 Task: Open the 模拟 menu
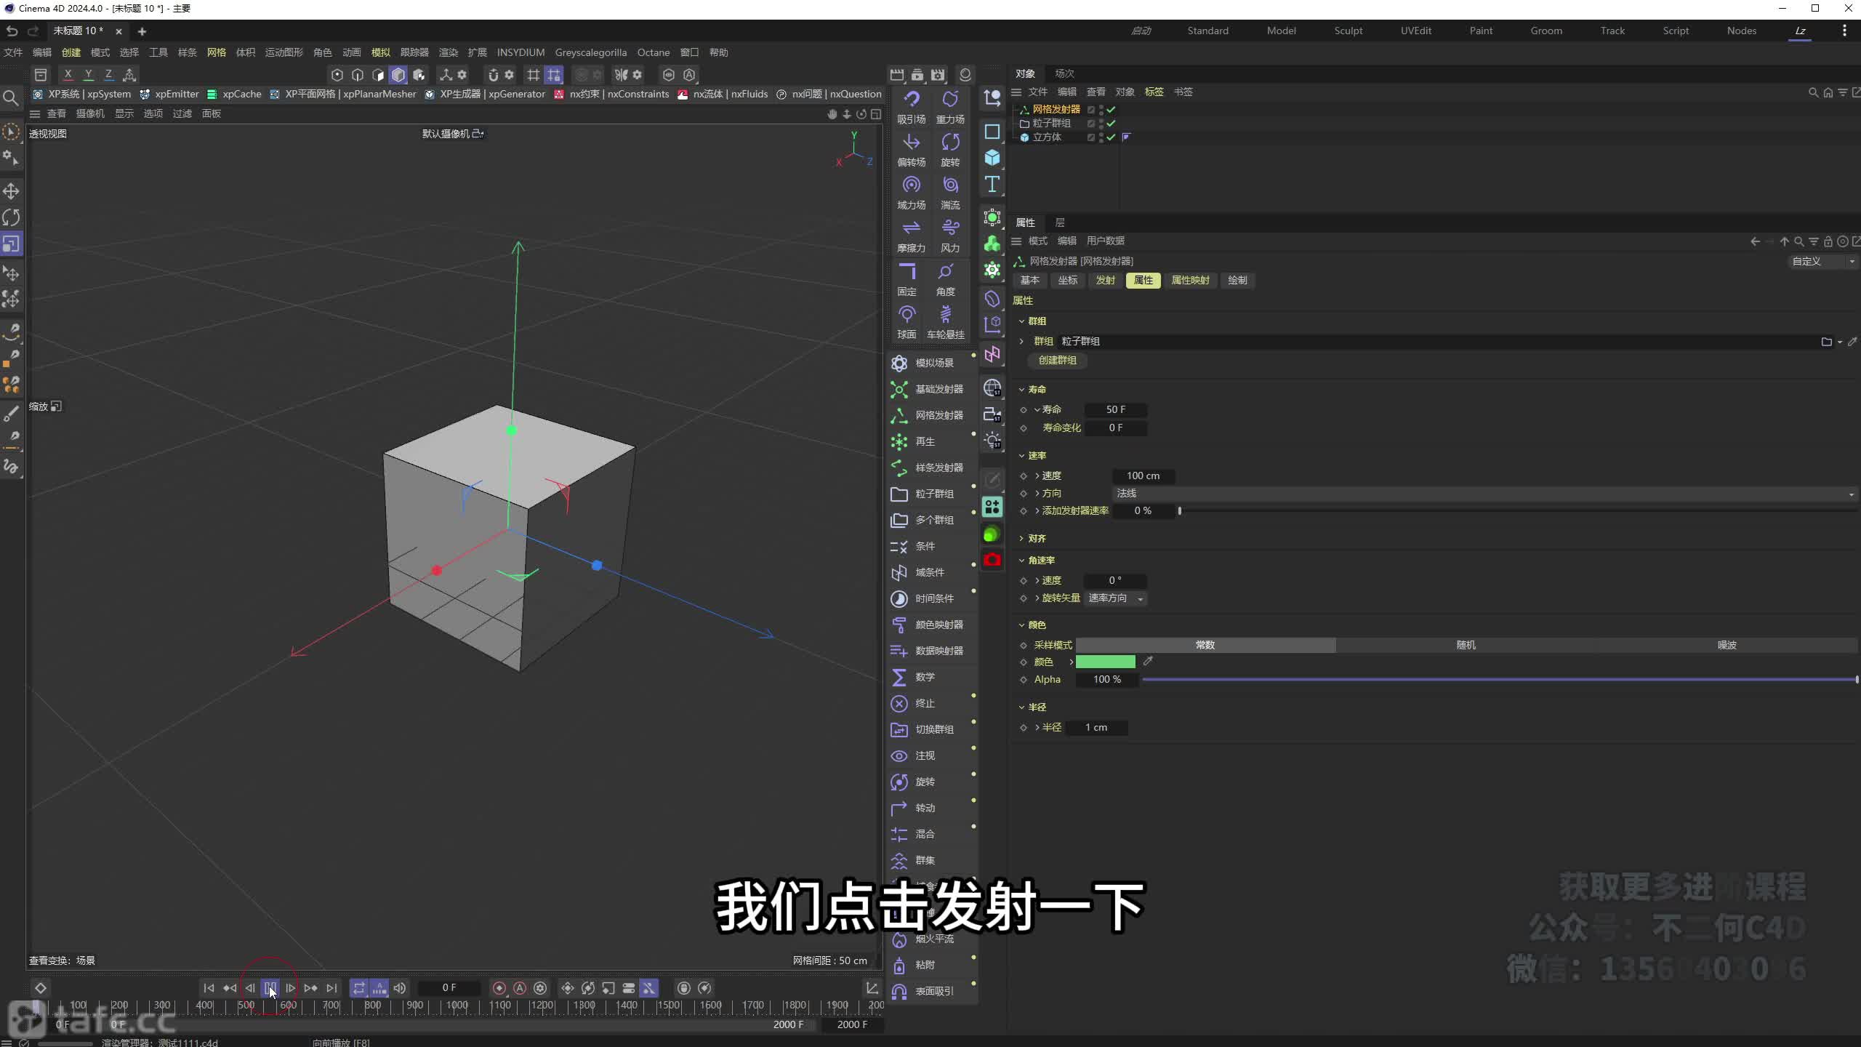point(380,52)
